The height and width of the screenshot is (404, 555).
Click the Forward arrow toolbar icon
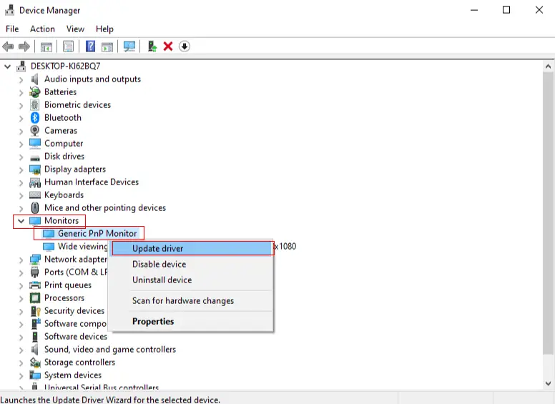[x=24, y=46]
